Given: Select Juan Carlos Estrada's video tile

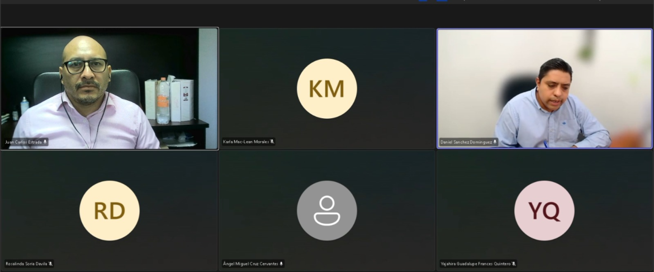Looking at the screenshot, I should (109, 88).
